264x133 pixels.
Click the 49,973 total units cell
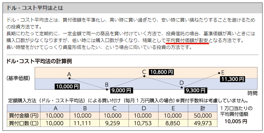(x=203, y=123)
